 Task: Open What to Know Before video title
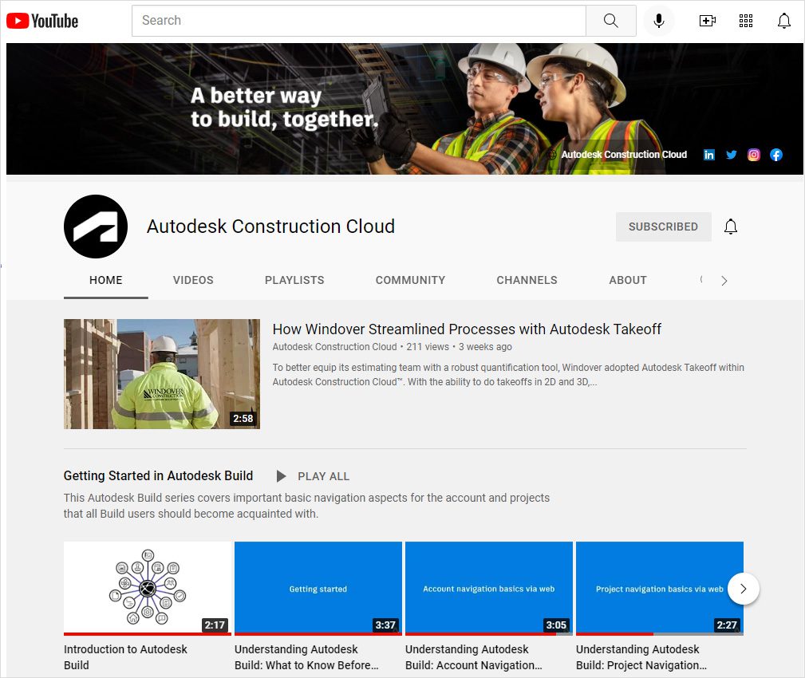point(306,657)
